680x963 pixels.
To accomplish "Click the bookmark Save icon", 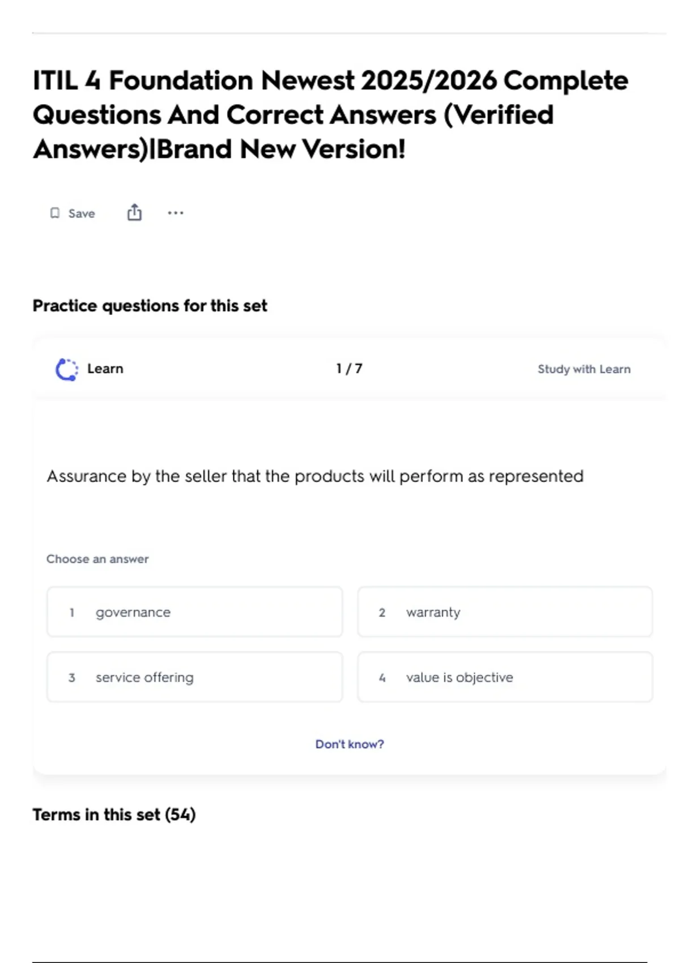I will pyautogui.click(x=55, y=213).
